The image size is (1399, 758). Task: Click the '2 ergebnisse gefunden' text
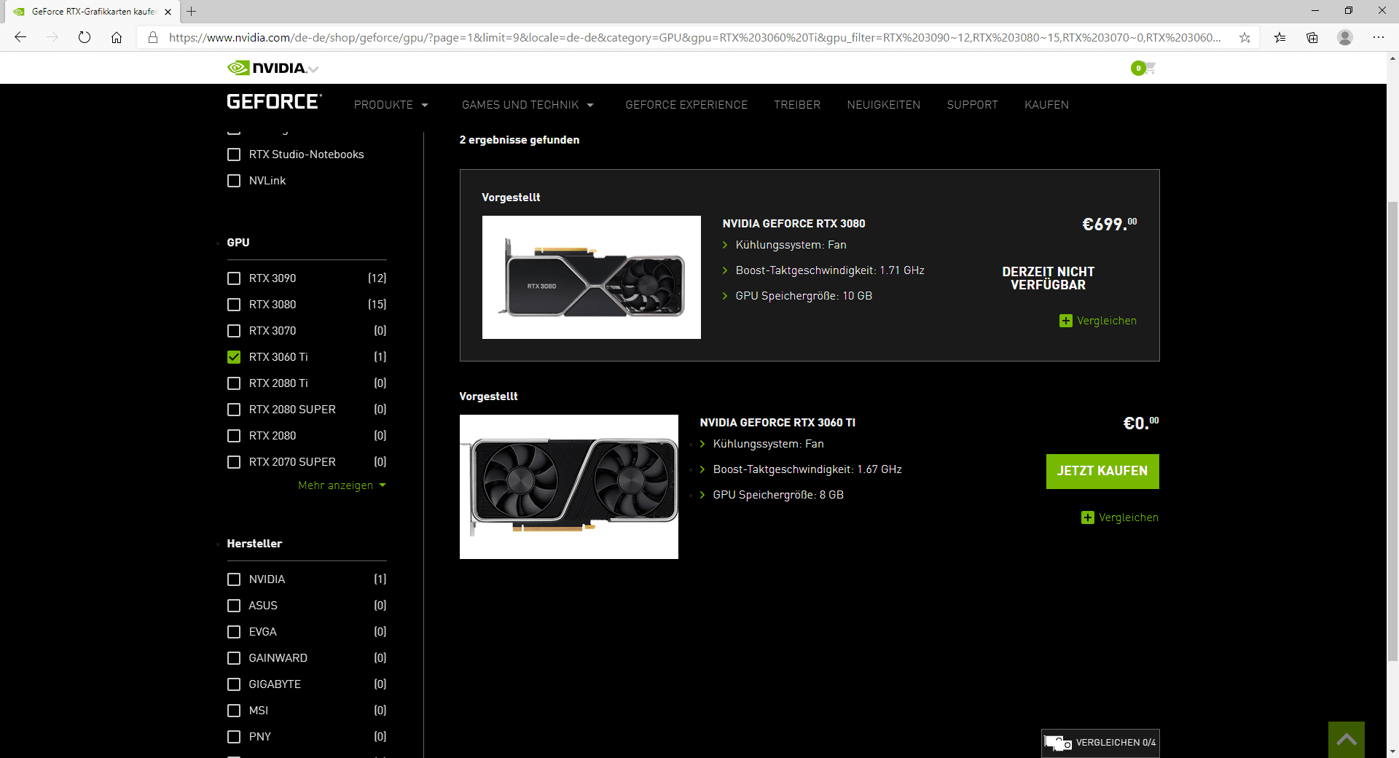tap(520, 140)
